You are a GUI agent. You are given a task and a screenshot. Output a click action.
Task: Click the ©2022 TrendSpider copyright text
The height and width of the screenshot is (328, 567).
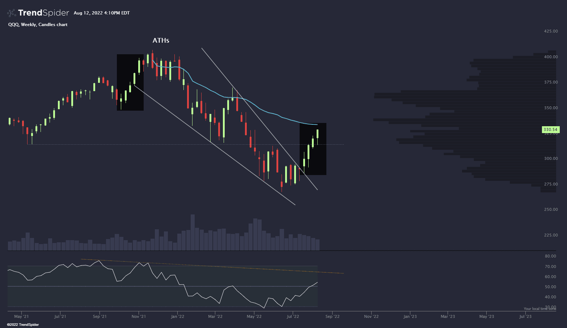pyautogui.click(x=23, y=325)
